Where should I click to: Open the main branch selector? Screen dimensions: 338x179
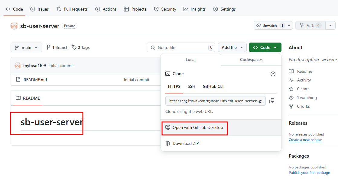click(x=26, y=47)
